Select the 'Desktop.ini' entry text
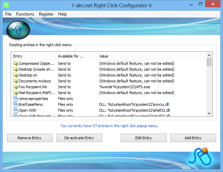Viewport: 223px width, 172px height. pos(28,75)
